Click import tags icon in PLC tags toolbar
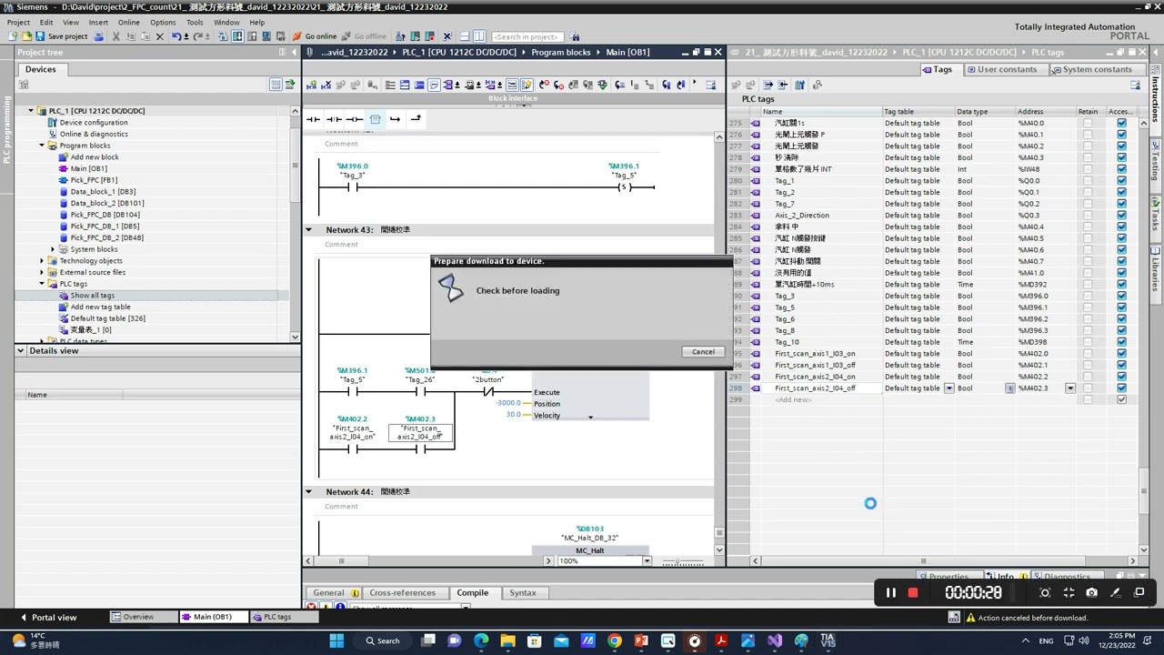 click(x=783, y=85)
